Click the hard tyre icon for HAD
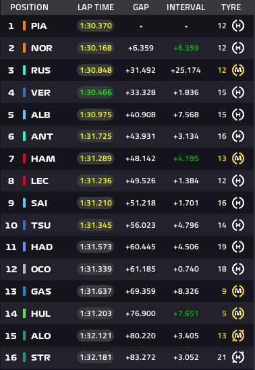Screen dimensions: 255x370 [238, 247]
